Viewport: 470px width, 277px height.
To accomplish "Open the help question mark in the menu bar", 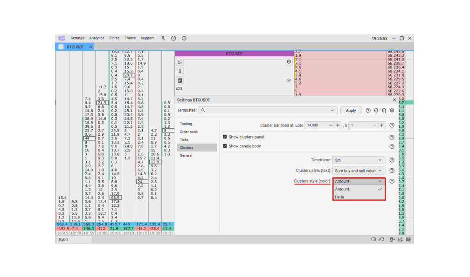I will click(x=173, y=38).
